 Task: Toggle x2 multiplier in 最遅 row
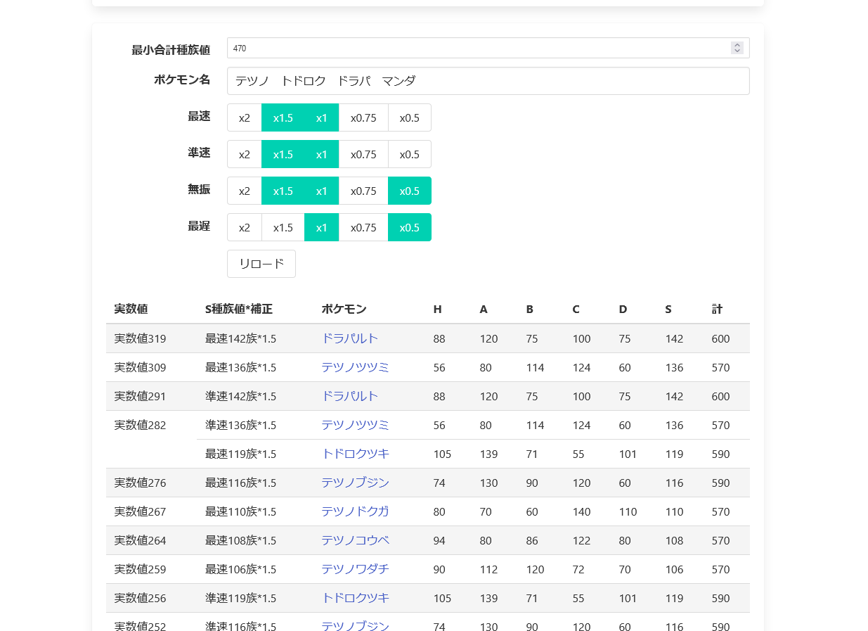coord(245,227)
